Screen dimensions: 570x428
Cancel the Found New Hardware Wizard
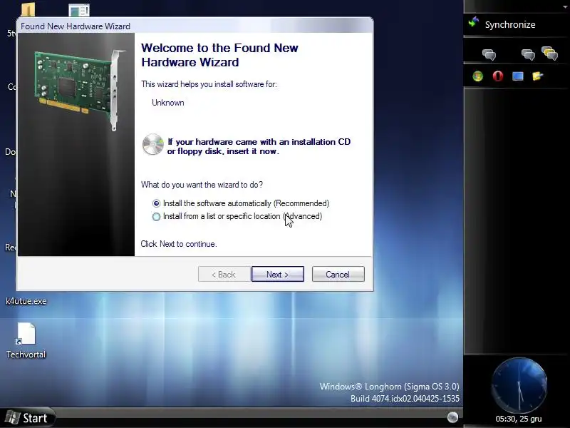coord(338,274)
